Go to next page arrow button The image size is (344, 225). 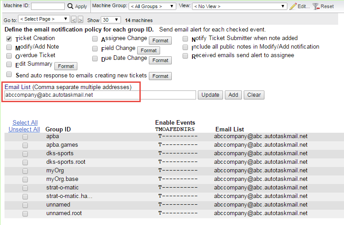coord(80,20)
